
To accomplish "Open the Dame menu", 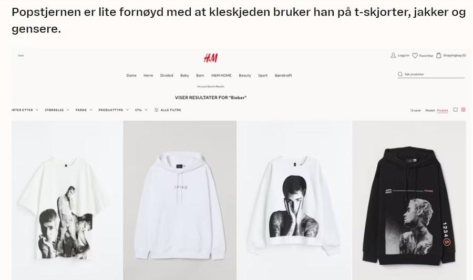I will [x=131, y=76].
